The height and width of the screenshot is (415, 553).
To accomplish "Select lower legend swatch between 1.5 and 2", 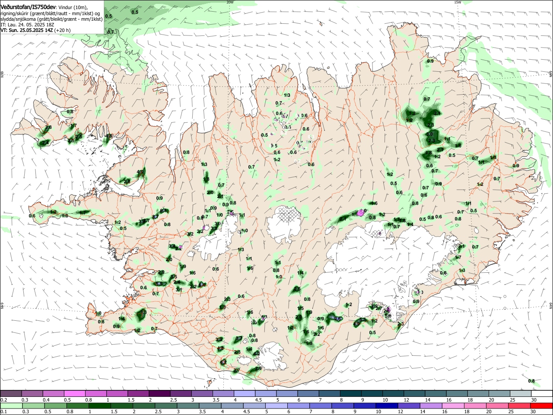I will pos(122,406).
